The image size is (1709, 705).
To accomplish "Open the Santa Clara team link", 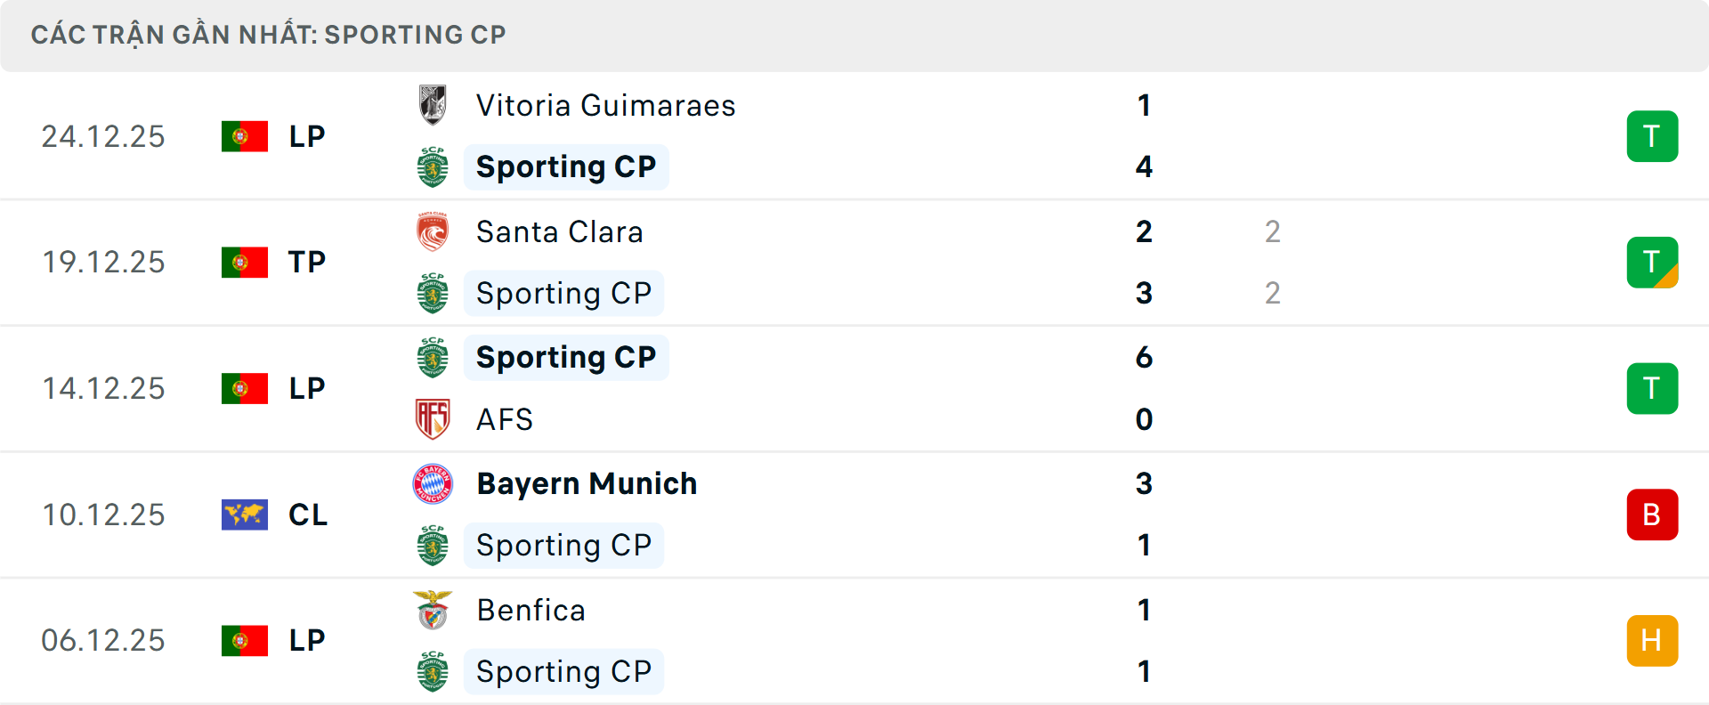I will pyautogui.click(x=559, y=232).
